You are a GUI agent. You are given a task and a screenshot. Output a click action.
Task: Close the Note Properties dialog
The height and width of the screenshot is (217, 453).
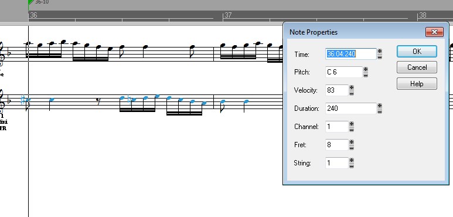pyautogui.click(x=434, y=32)
